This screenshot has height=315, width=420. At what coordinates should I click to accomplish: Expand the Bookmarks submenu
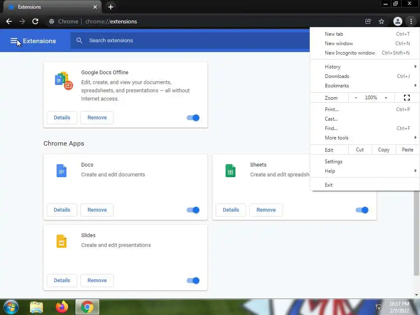tap(365, 86)
